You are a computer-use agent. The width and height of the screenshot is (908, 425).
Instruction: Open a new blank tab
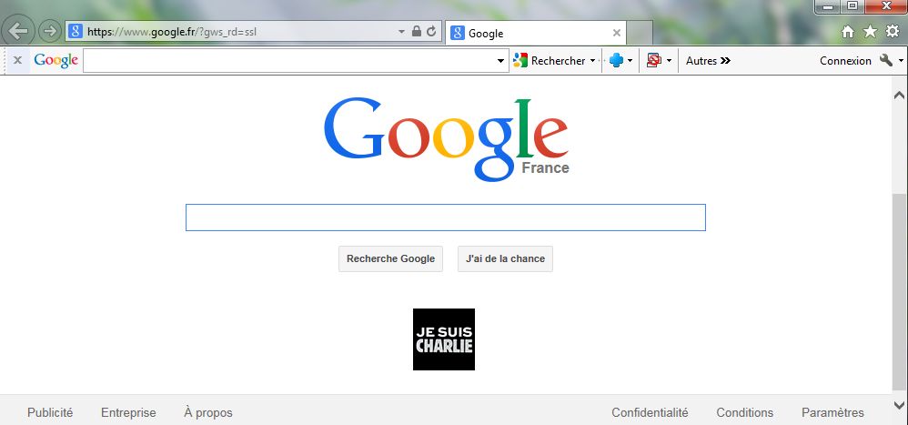[640, 33]
